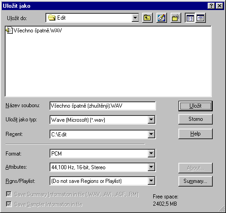Switch to details view
The image size is (226, 213).
[200, 18]
